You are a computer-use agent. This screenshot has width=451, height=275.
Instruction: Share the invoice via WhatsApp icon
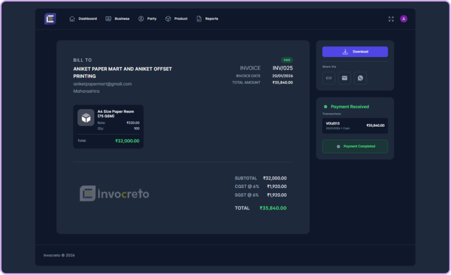[x=360, y=78]
